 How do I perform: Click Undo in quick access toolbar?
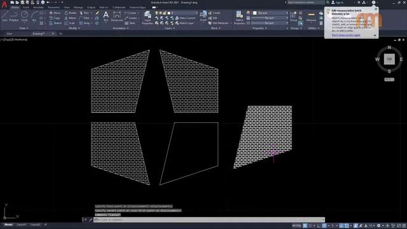48,3
